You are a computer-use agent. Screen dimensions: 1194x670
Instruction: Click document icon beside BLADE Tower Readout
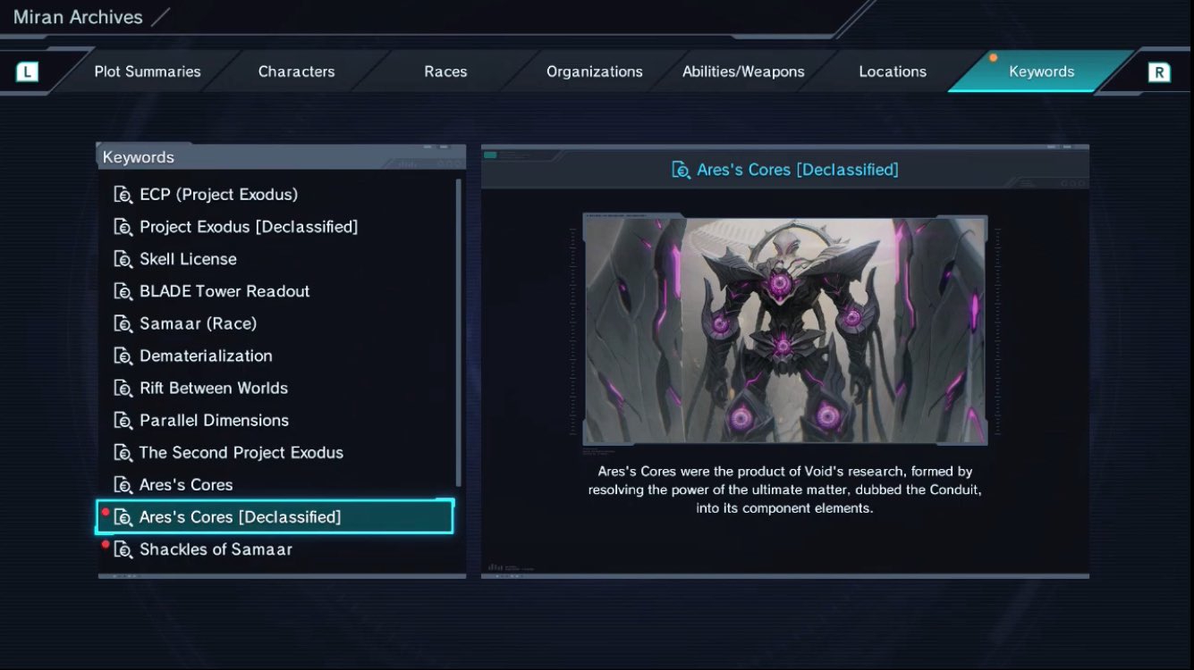[123, 291]
